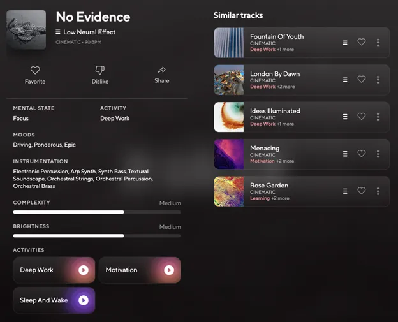The height and width of the screenshot is (322, 398).
Task: Select the Rose Garden track title
Action: (269, 186)
